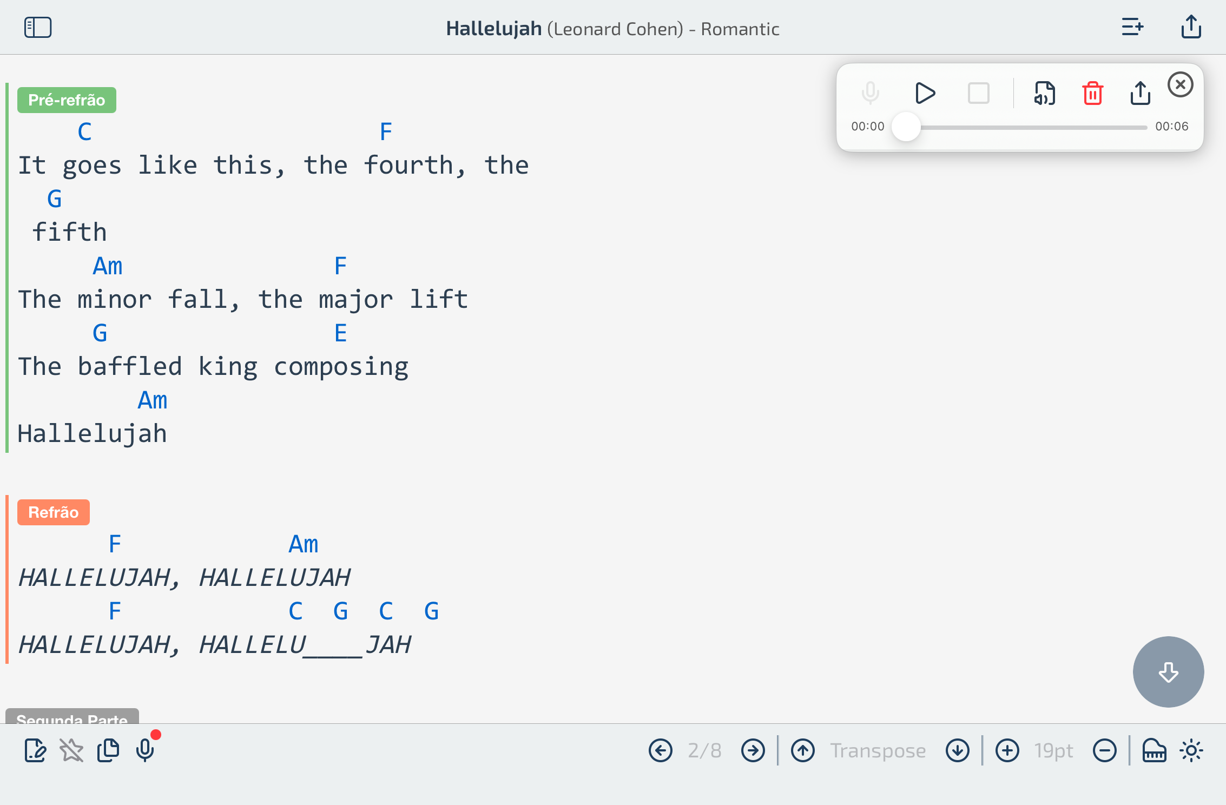Export the recording using player share icon

(x=1140, y=93)
